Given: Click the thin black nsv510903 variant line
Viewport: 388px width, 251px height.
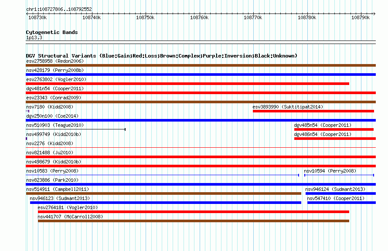Looking at the screenshot, I should point(76,129).
